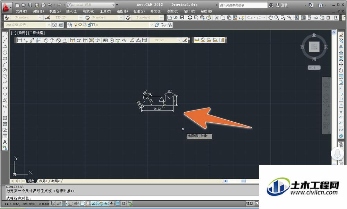
Task: Click the Center Mark tool
Action: pos(112,40)
